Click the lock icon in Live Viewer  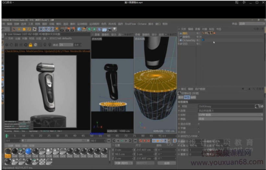pyautogui.click(x=30, y=45)
